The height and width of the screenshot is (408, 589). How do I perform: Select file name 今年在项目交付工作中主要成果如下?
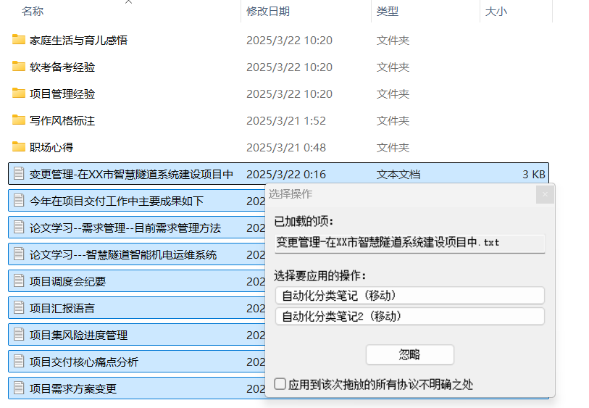(x=117, y=201)
